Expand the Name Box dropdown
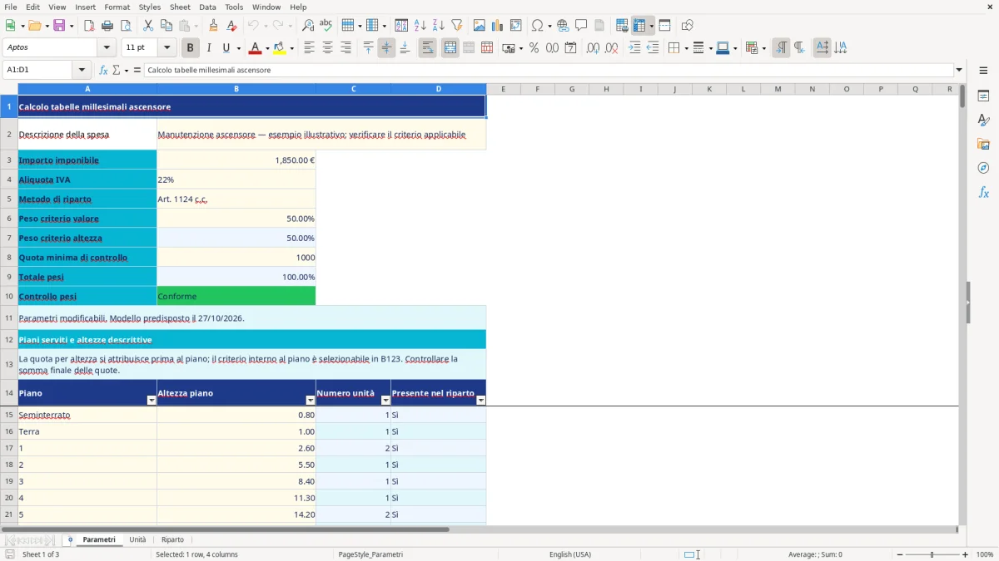Image resolution: width=999 pixels, height=561 pixels. click(x=82, y=70)
